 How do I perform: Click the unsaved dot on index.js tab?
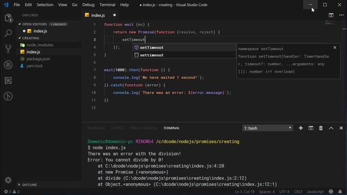tap(114, 15)
